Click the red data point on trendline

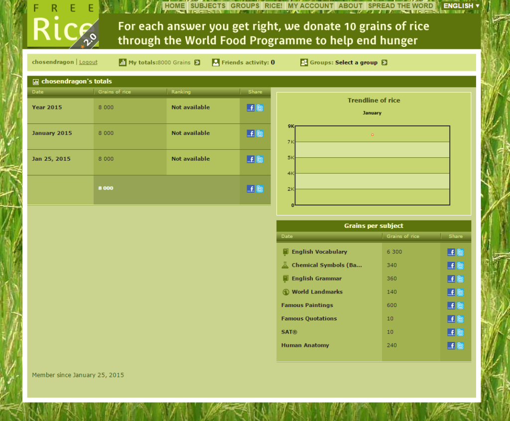pos(373,134)
